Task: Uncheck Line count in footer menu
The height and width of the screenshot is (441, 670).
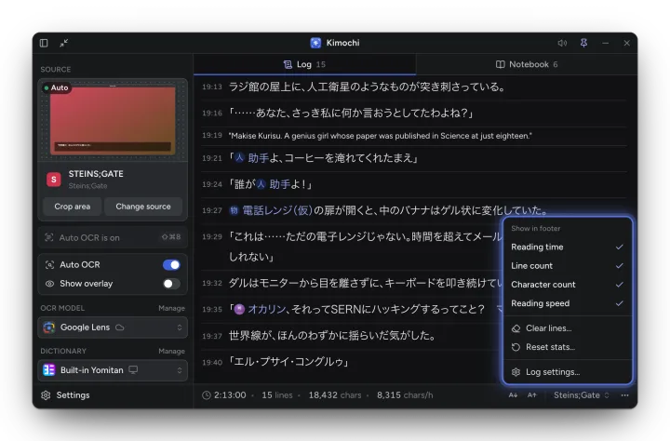Action: [567, 266]
